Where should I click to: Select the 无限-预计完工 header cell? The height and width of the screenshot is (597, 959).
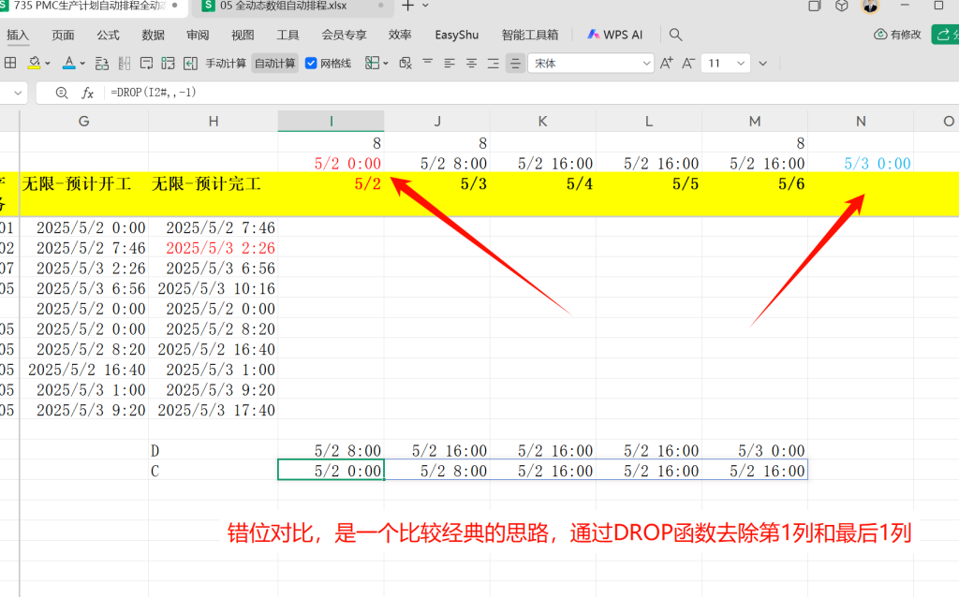(213, 194)
